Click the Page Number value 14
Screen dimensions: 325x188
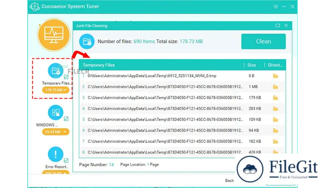coord(111,165)
